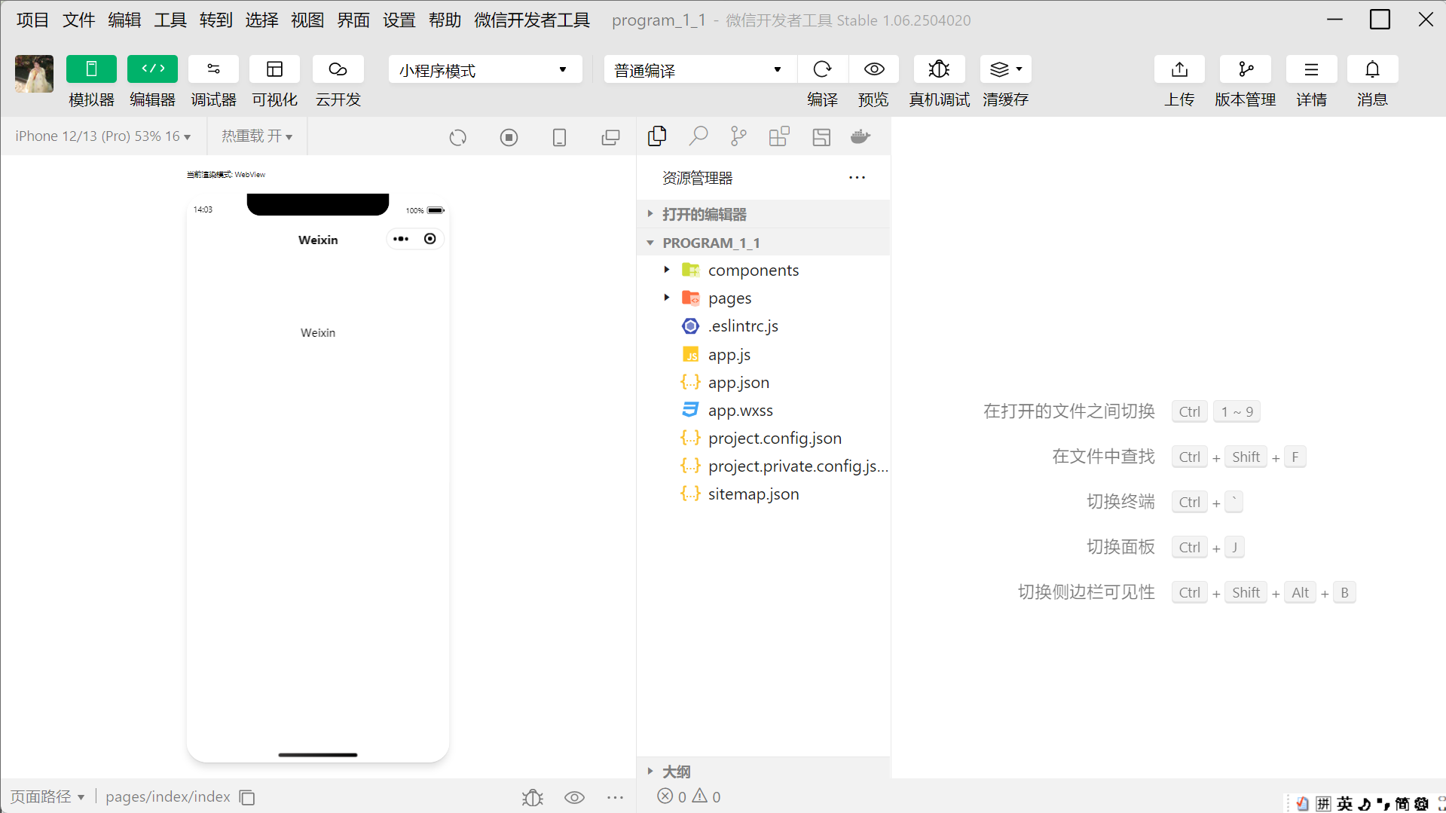
Task: Open the 文件 menu
Action: pos(78,20)
